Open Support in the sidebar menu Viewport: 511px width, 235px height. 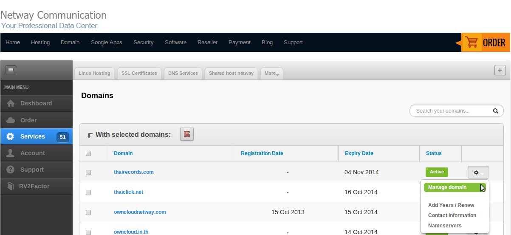tap(32, 170)
